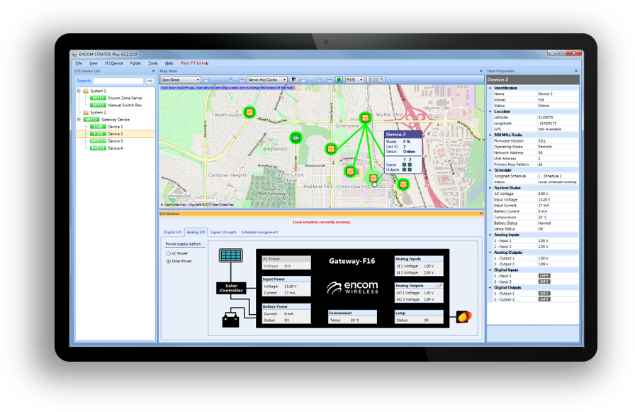635x412 pixels.
Task: Click the gradient opacity icon in map toolbar
Action: pyautogui.click(x=293, y=80)
